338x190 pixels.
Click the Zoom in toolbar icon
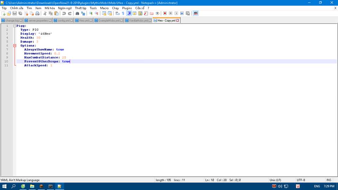pyautogui.click(x=91, y=13)
